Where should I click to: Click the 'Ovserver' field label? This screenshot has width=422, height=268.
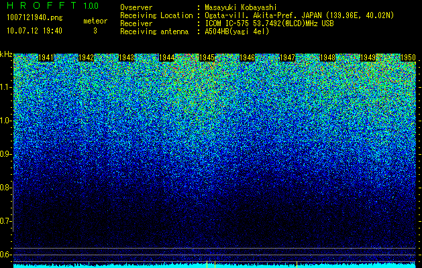(x=136, y=7)
